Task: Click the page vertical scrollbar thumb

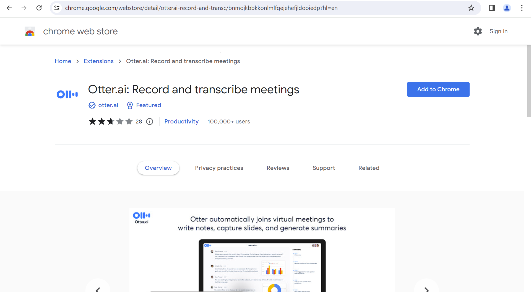Action: pos(529,81)
